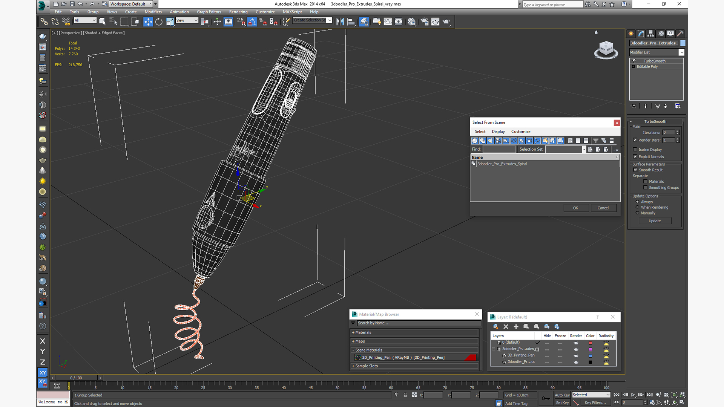The width and height of the screenshot is (724, 407).
Task: Open the reference coordinate View dropdown
Action: (x=187, y=20)
